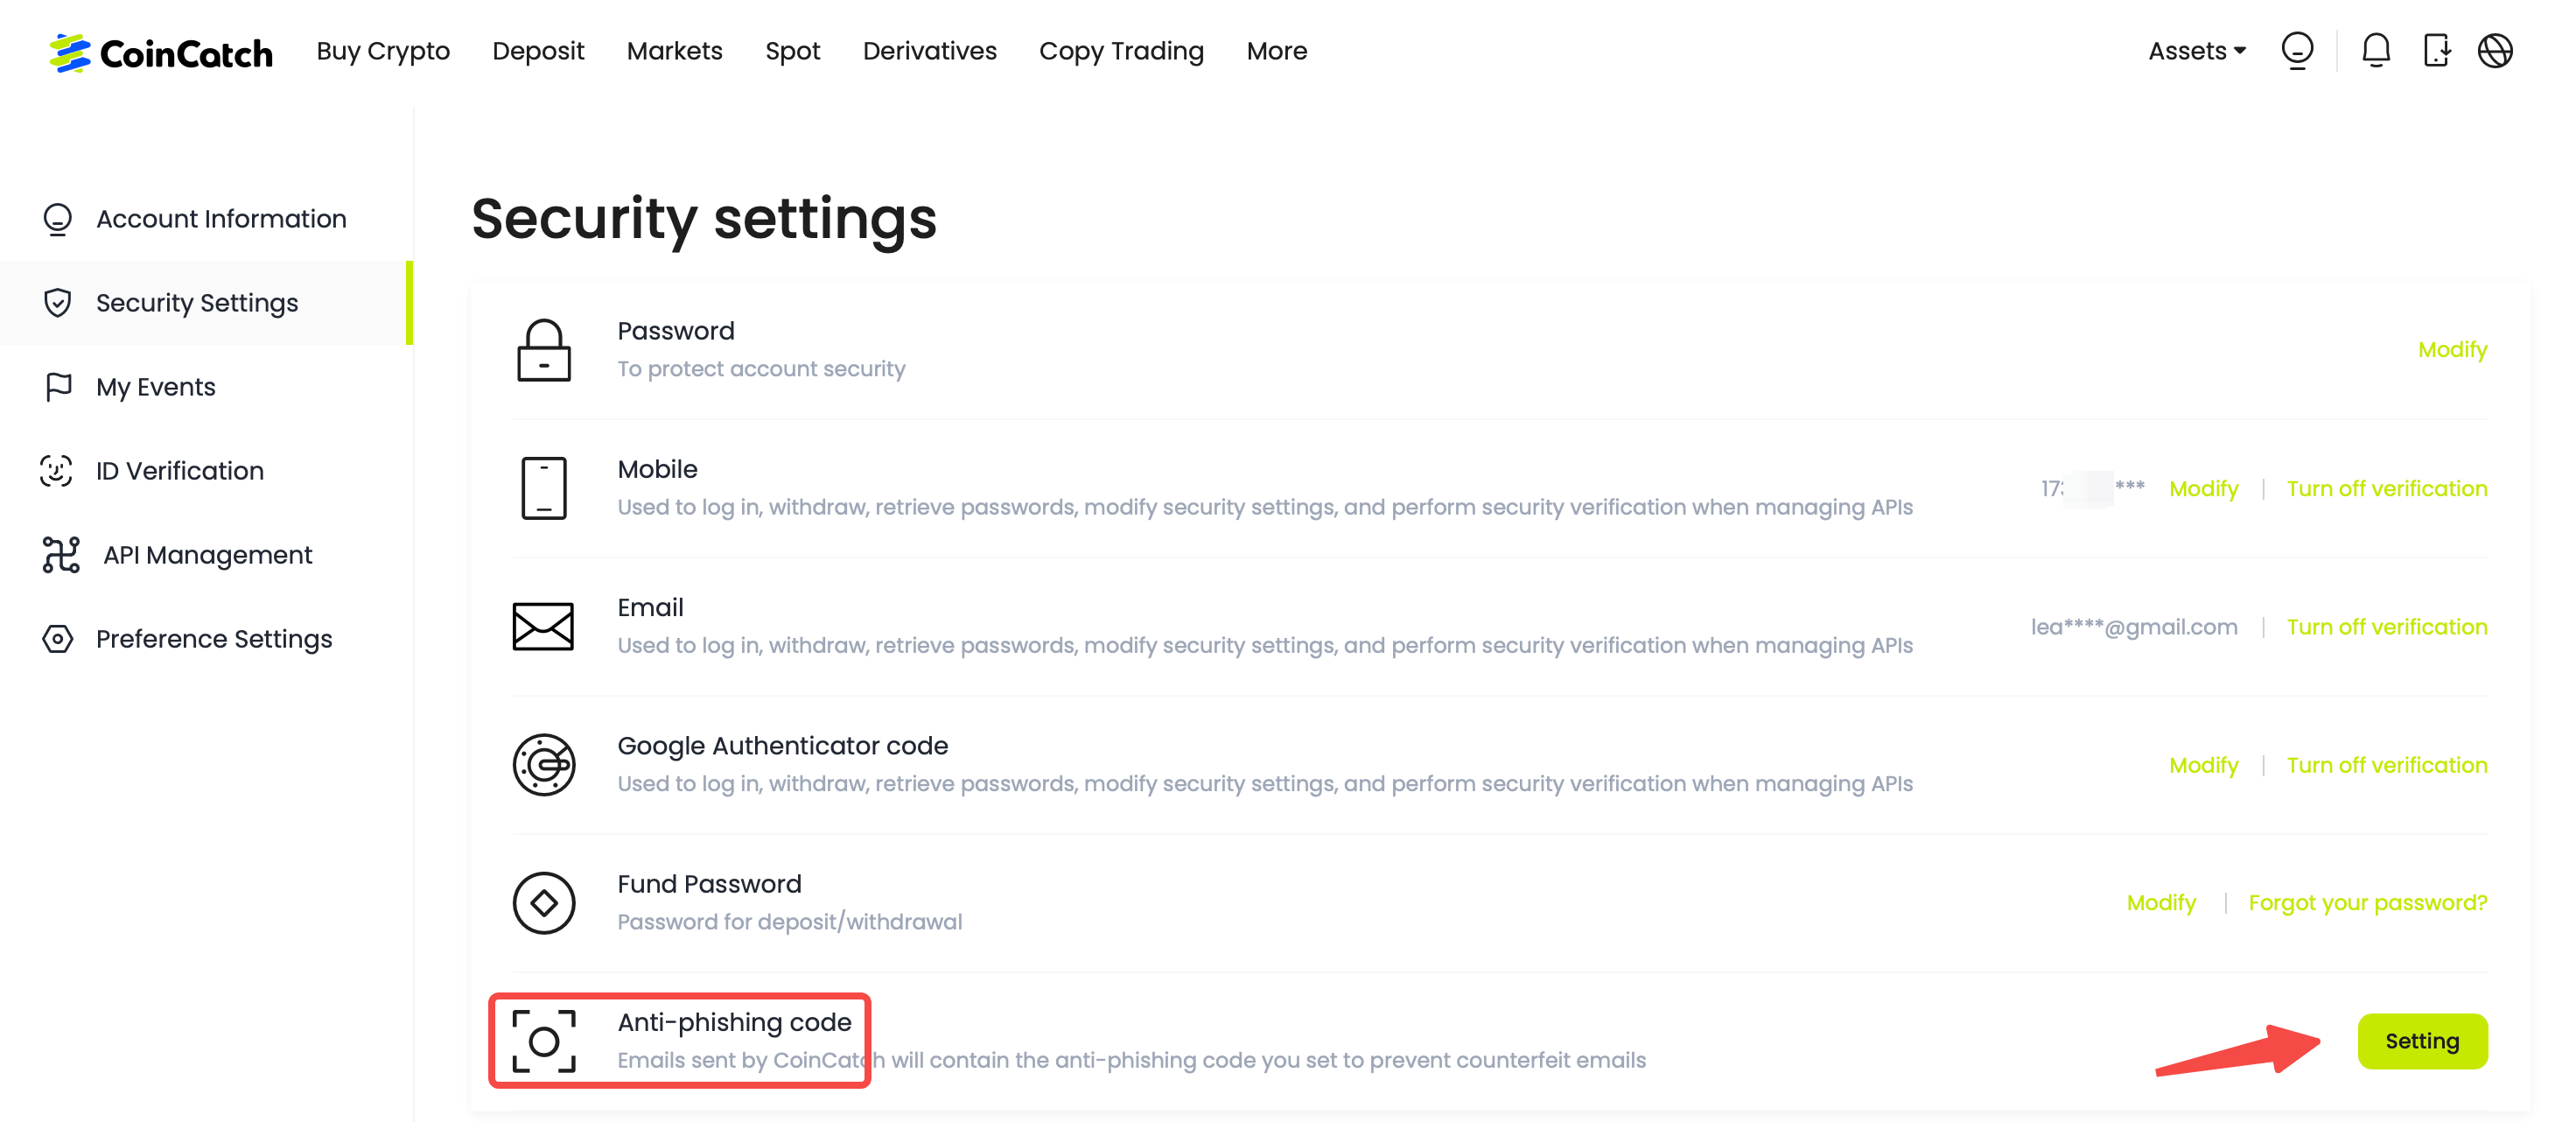Click the Security Settings shield icon
2576x1122 pixels.
pos(58,303)
